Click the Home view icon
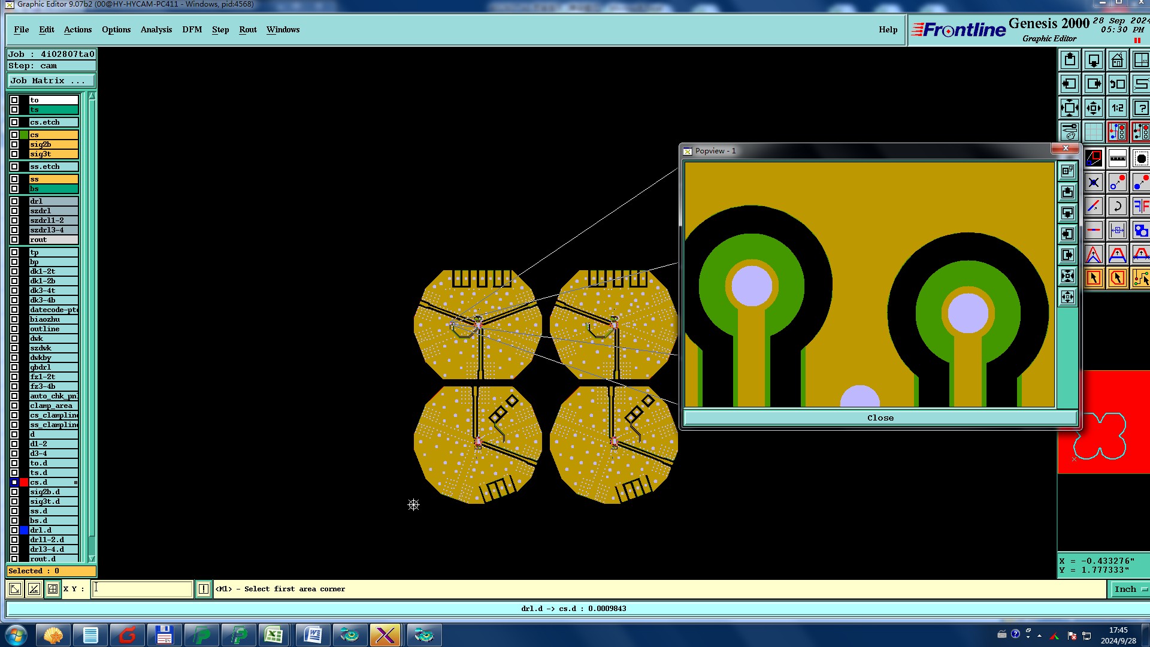Screen dimensions: 1150x647 [1117, 60]
